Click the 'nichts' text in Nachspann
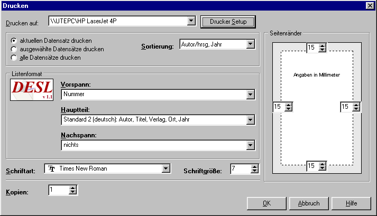This screenshot has width=377, height=216. pos(71,145)
